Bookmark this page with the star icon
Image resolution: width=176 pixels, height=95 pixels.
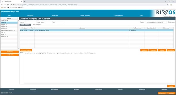(167, 5)
